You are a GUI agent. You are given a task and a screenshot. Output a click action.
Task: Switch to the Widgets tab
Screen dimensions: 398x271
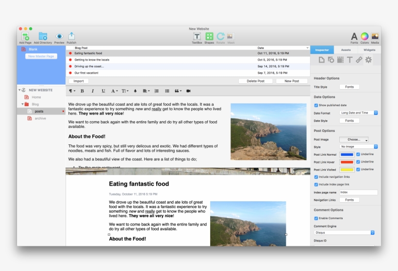pyautogui.click(x=369, y=50)
